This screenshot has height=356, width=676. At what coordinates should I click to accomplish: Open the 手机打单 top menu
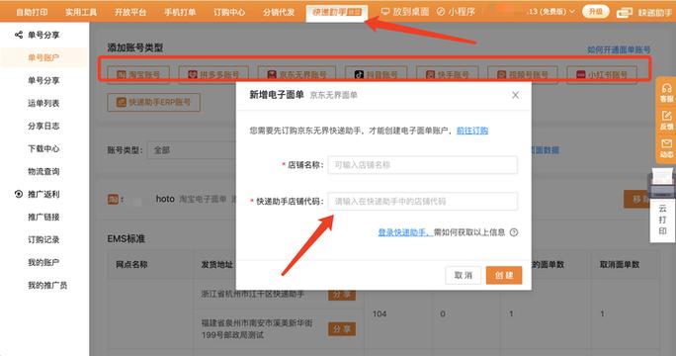click(x=180, y=12)
